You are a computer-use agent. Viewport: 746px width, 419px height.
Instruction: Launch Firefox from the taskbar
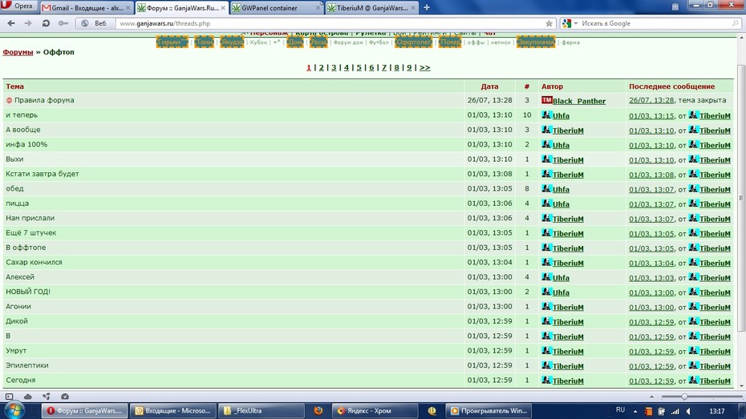click(318, 410)
